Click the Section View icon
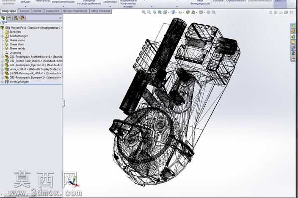The width and height of the screenshot is (298, 198). [x=160, y=12]
